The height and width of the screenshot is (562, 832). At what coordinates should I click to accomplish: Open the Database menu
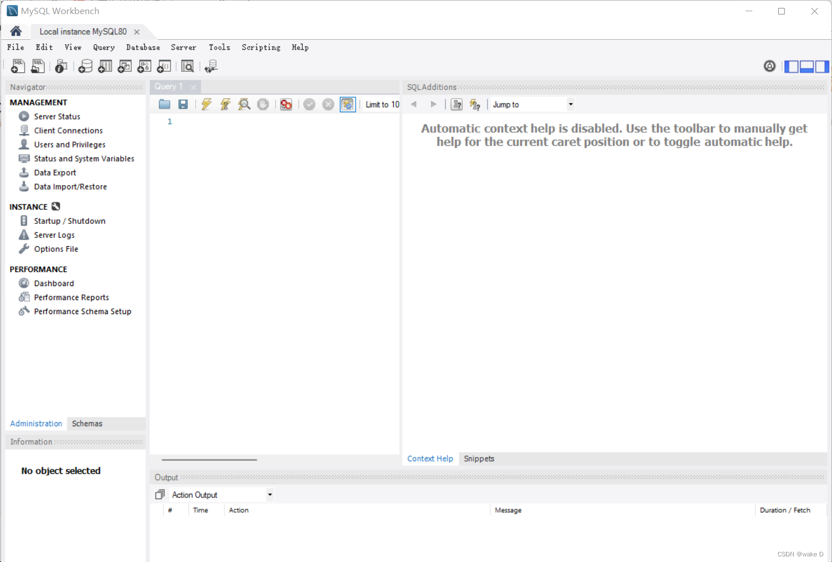click(143, 48)
